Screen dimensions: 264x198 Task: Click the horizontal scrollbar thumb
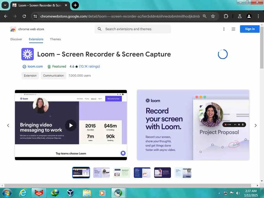pos(128,185)
